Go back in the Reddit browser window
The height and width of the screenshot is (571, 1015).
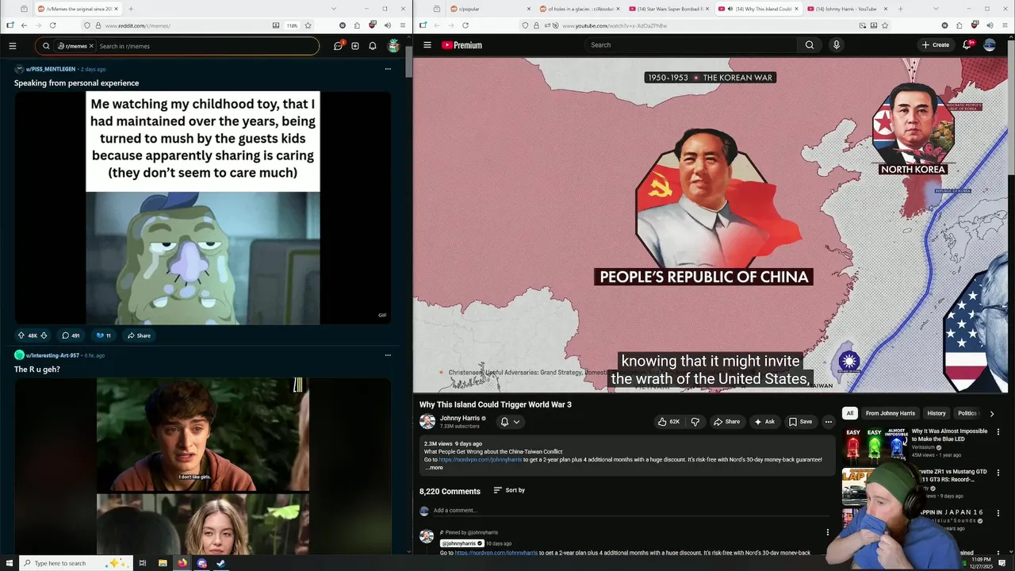24,25
